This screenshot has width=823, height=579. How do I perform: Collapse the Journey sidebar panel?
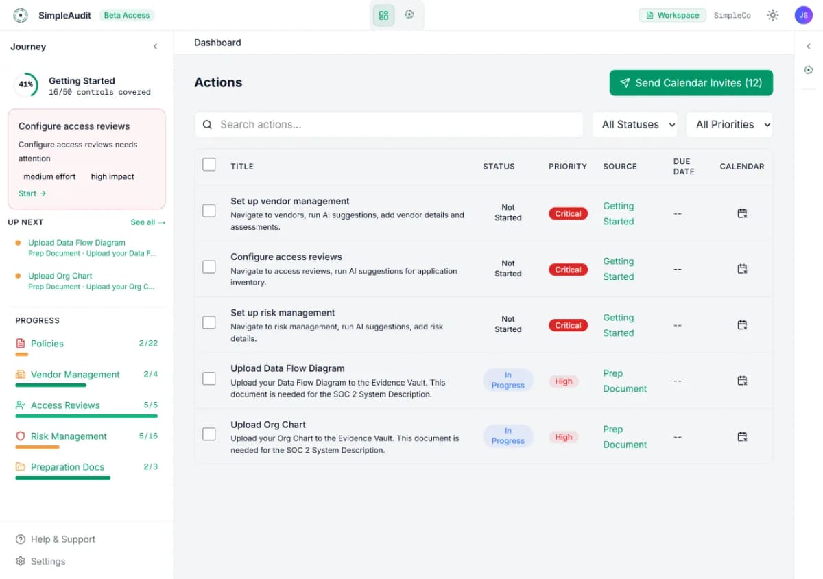(x=156, y=46)
